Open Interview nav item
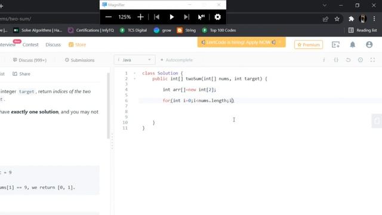Screen dimensions: 382x215 [8, 45]
